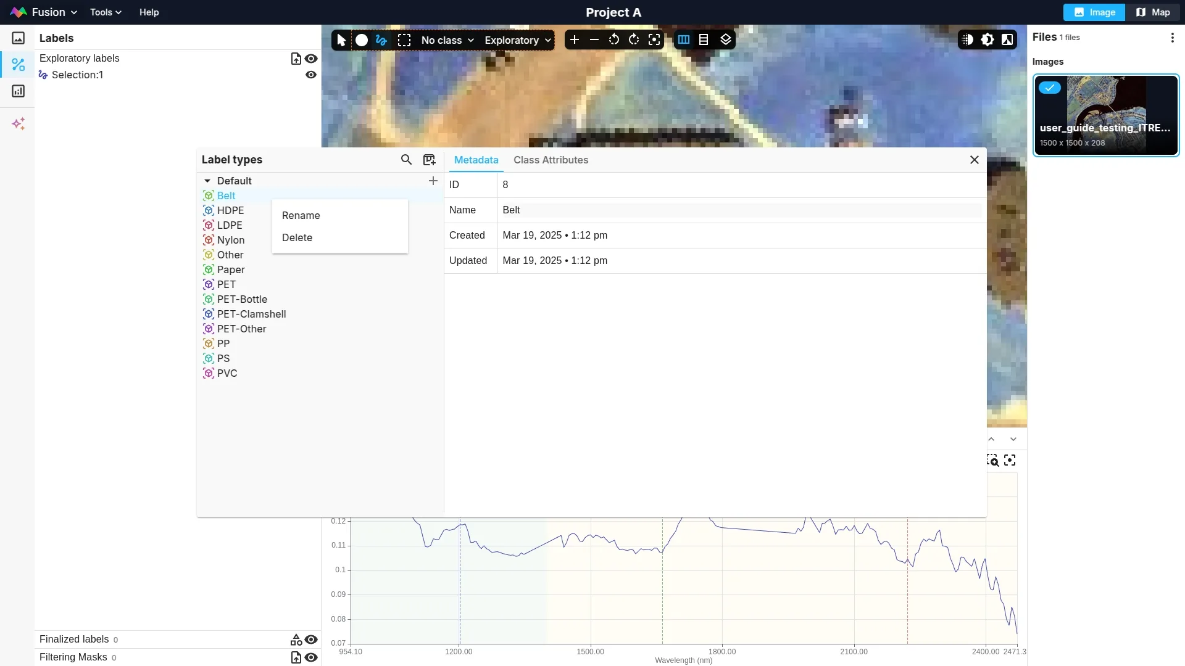Click the zoom in plus icon
The width and height of the screenshot is (1185, 666).
click(x=574, y=40)
